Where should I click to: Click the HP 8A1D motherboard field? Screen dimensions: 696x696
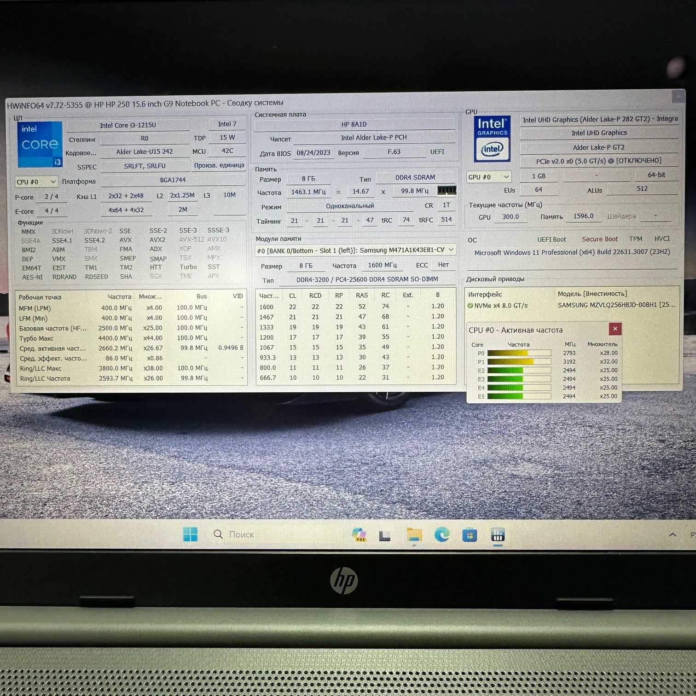pyautogui.click(x=354, y=124)
